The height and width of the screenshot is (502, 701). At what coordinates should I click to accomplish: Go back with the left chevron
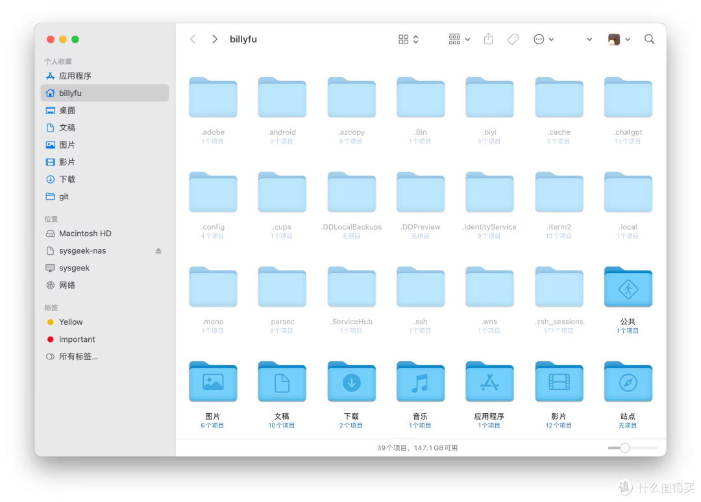point(193,40)
